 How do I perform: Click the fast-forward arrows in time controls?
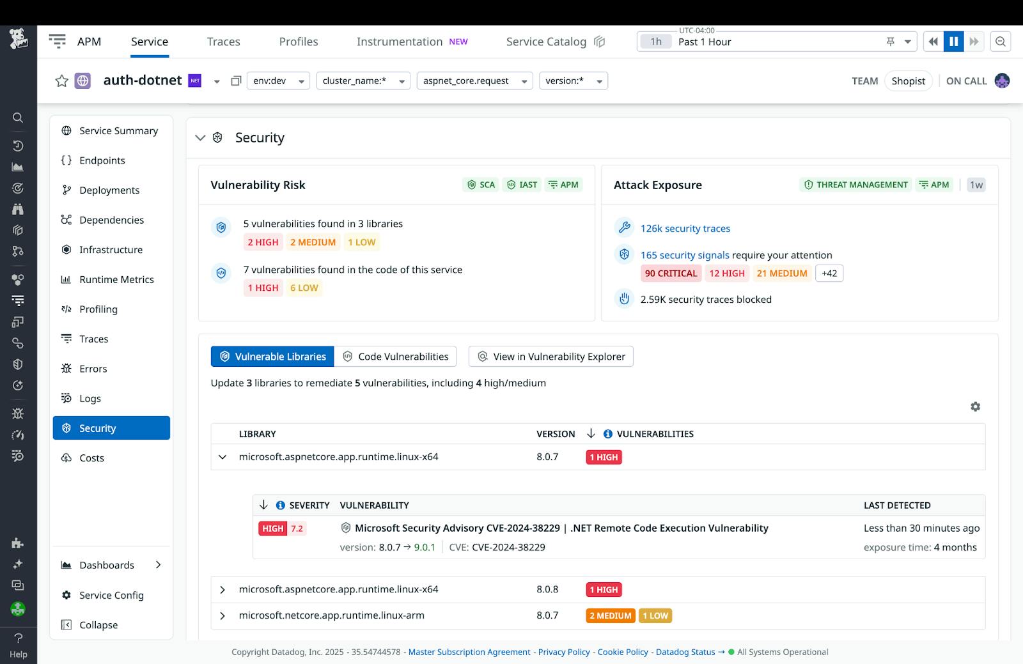974,41
